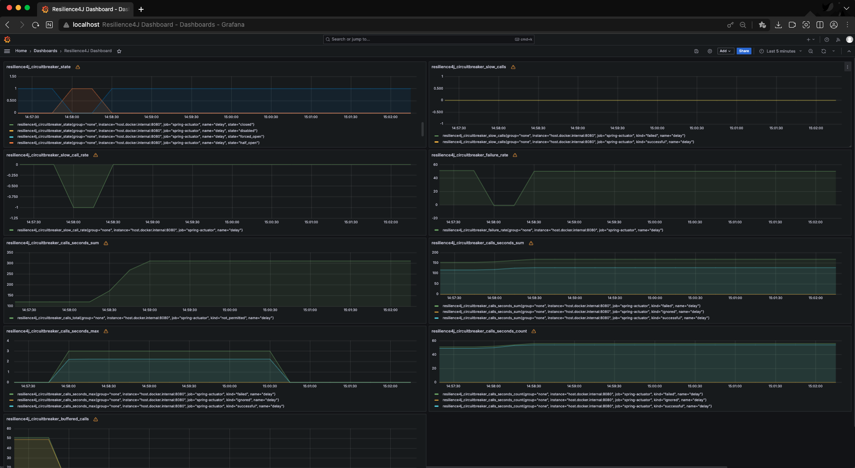Refresh the dashboard with the refresh icon
Image resolution: width=855 pixels, height=468 pixels.
[x=824, y=51]
